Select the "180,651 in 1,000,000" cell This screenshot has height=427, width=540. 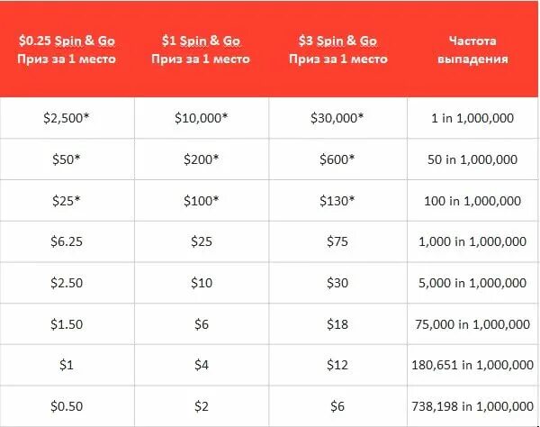point(472,364)
